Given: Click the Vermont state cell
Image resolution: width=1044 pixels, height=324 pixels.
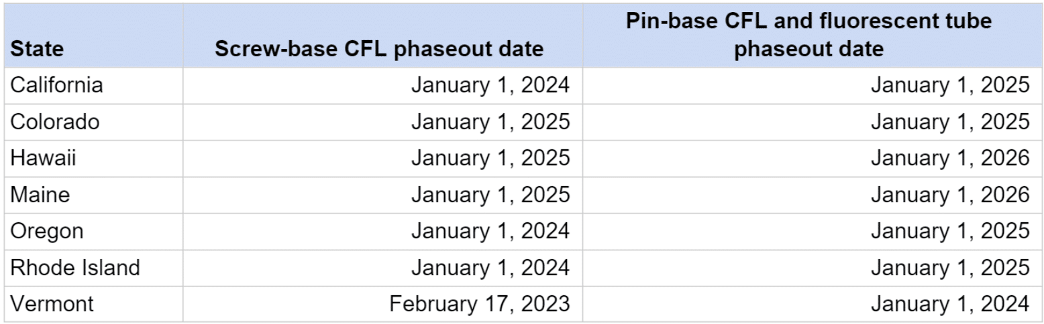Looking at the screenshot, I should 52,304.
